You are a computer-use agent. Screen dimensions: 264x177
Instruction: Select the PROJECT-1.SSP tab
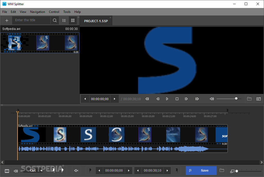(x=96, y=21)
